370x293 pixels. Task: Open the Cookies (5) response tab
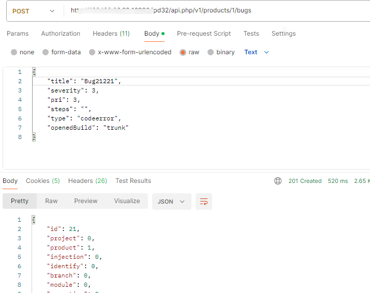tap(43, 181)
